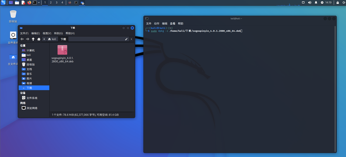
Task: Open terminal emulator launcher in panel
Action: (x=35, y=3)
